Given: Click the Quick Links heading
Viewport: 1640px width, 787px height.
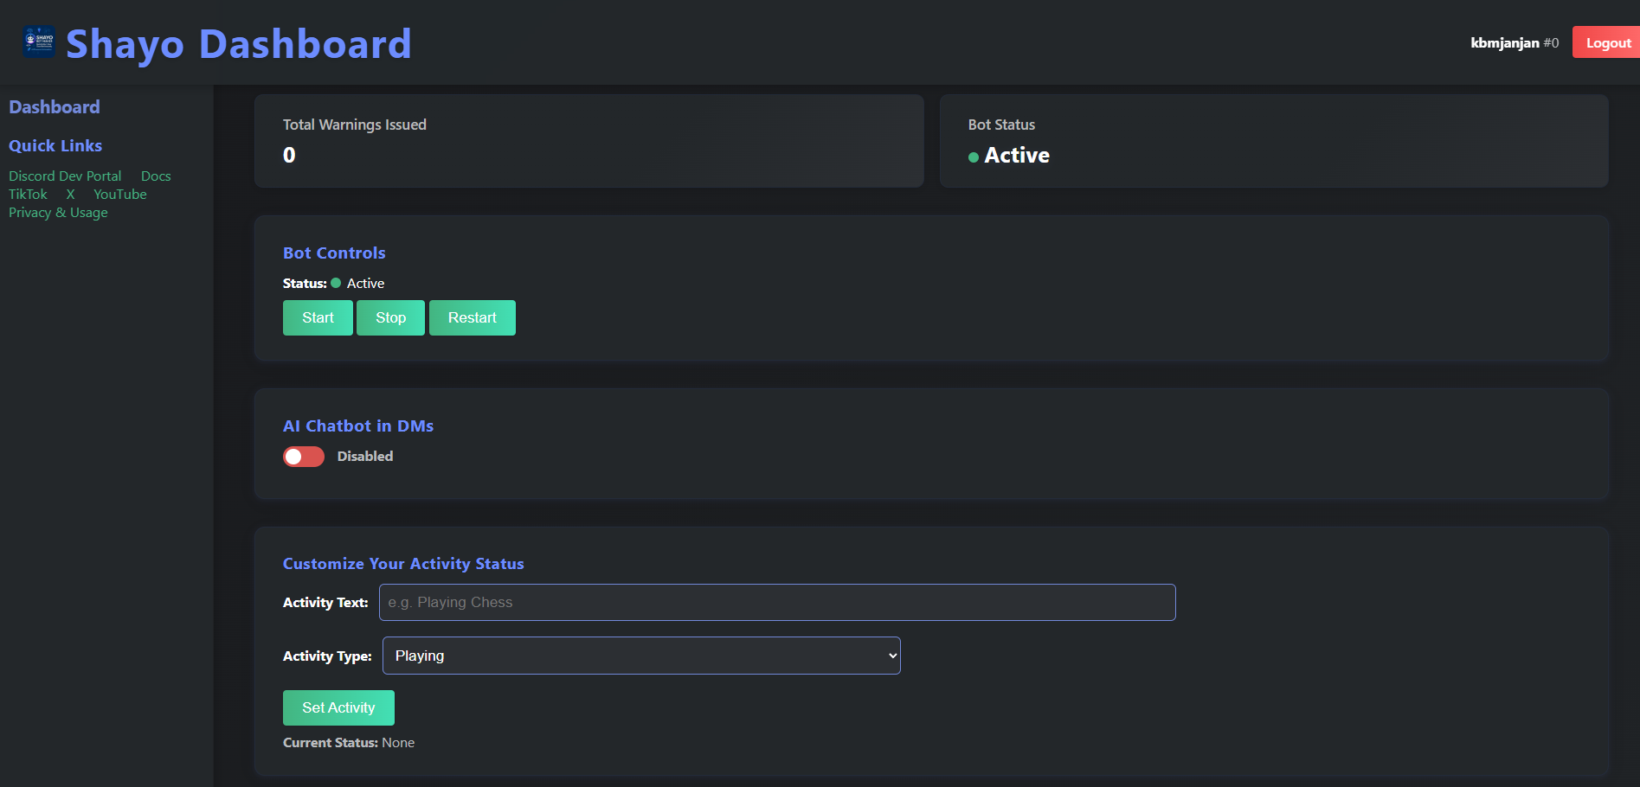Looking at the screenshot, I should point(55,145).
